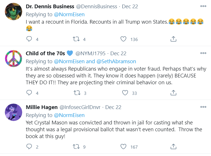Reply to Child of the 70s tweet
Screen dimensions: 211x156
[29, 93]
